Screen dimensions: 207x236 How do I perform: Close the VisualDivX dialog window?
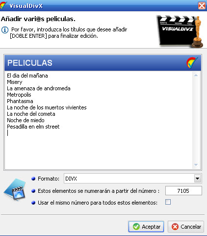click(x=202, y=6)
